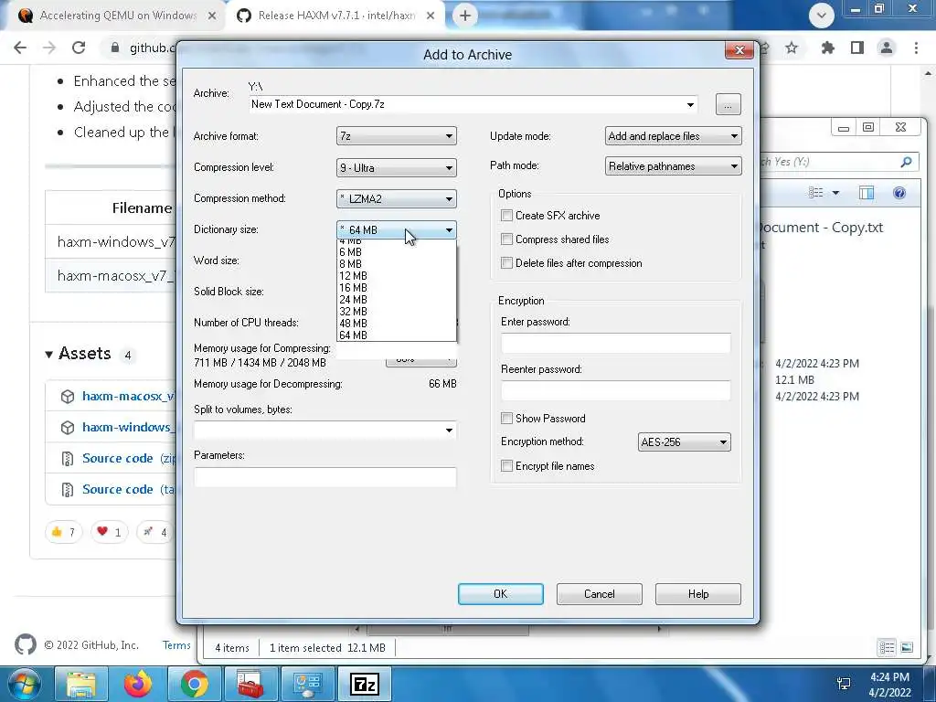The height and width of the screenshot is (702, 936).
Task: Enable Delete files after compression checkbox
Action: coord(506,263)
